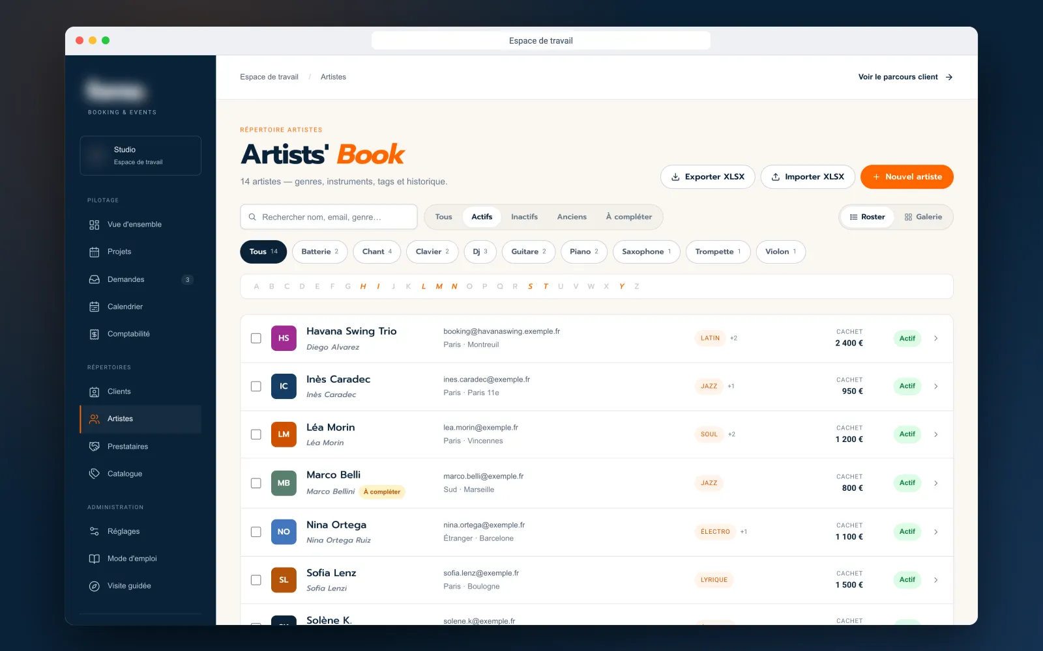Click the search magnifier icon
This screenshot has height=651, width=1043.
[252, 217]
